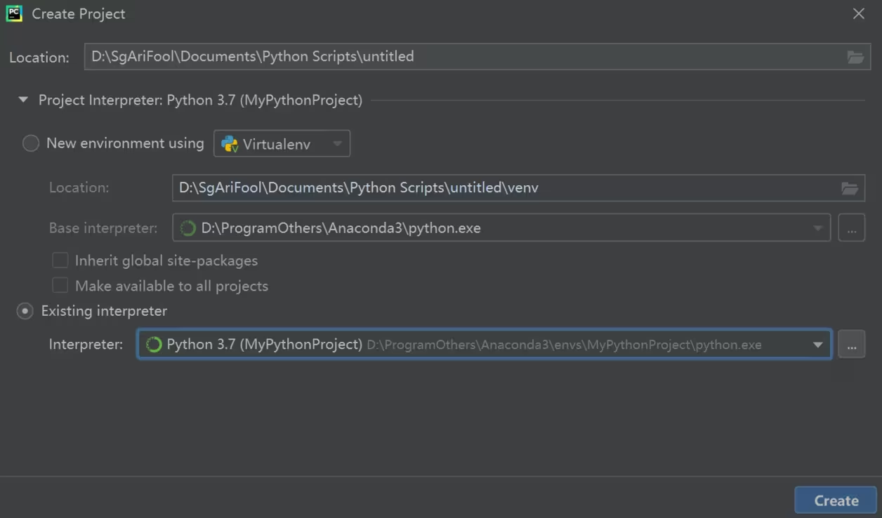The image size is (882, 518).
Task: Click the project Location path field
Action: pyautogui.click(x=478, y=57)
